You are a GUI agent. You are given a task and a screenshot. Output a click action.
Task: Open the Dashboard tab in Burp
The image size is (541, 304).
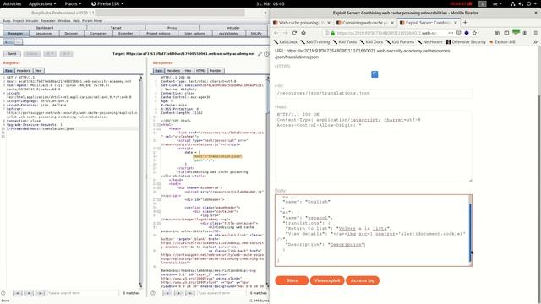click(x=45, y=28)
